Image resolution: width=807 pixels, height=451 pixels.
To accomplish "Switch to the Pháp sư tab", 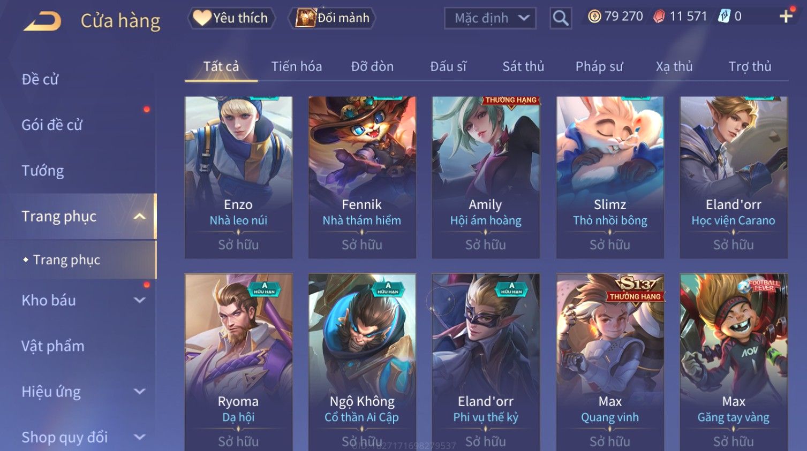I will point(599,66).
